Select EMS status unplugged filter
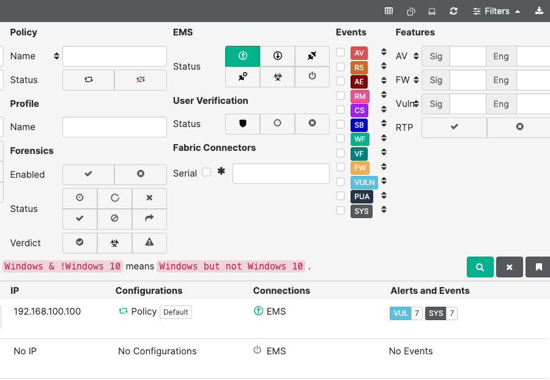The width and height of the screenshot is (550, 380). click(312, 56)
